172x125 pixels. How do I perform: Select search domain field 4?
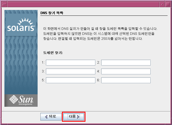click(126, 71)
